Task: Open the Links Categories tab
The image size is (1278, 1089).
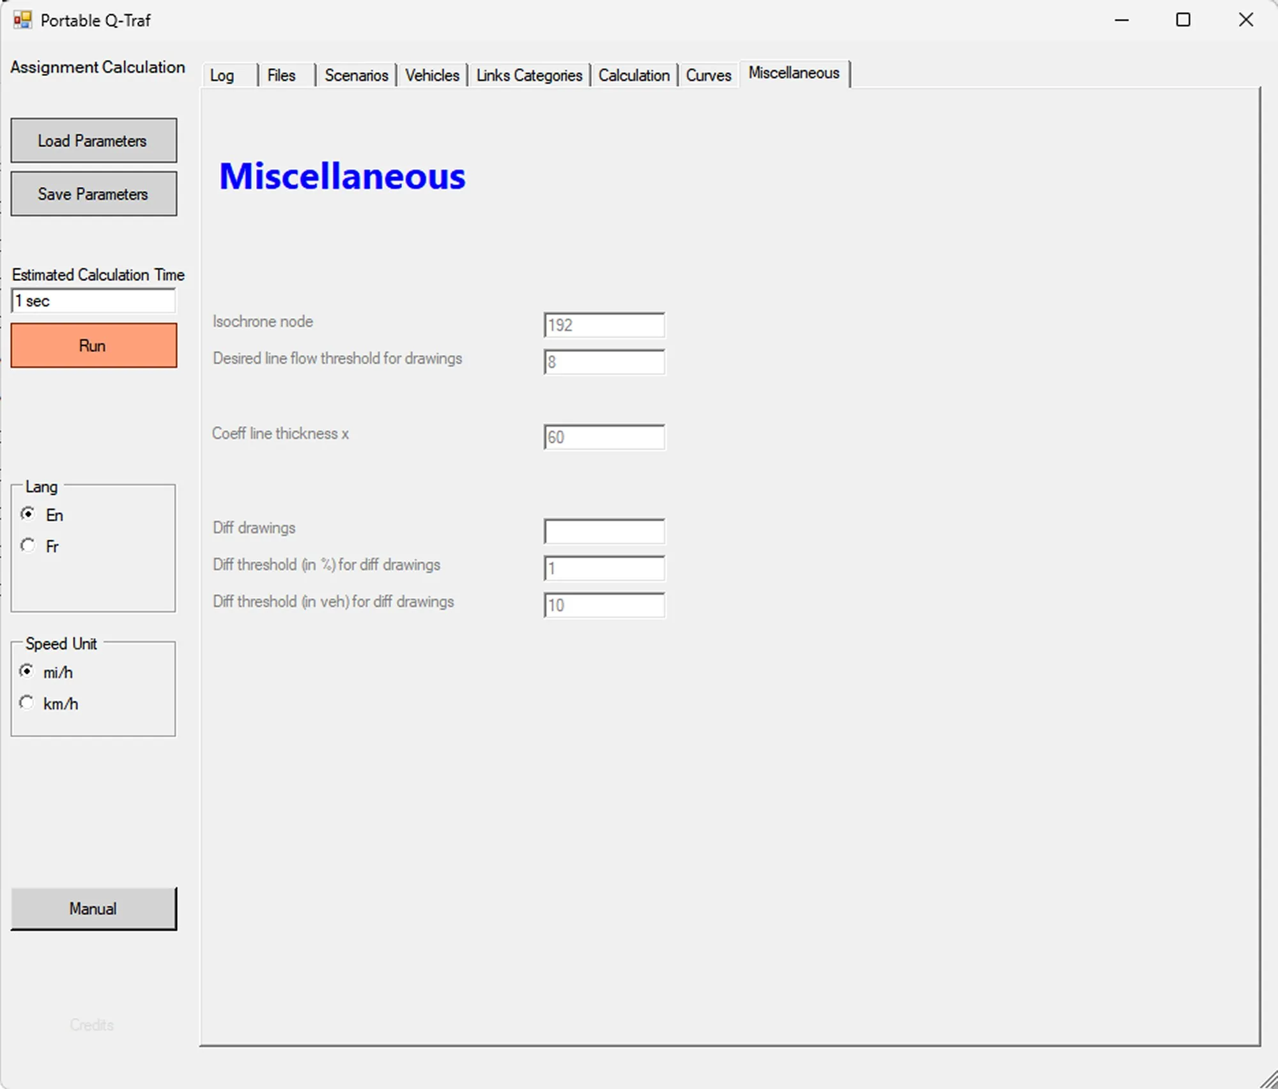Action: click(x=528, y=75)
